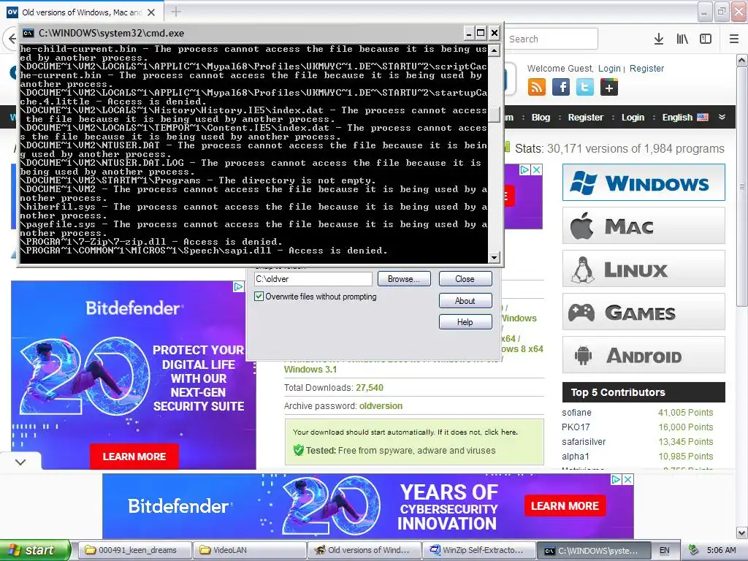Viewport: 748px width, 561px height.
Task: Toggle the browser sidebar icon
Action: (x=706, y=39)
